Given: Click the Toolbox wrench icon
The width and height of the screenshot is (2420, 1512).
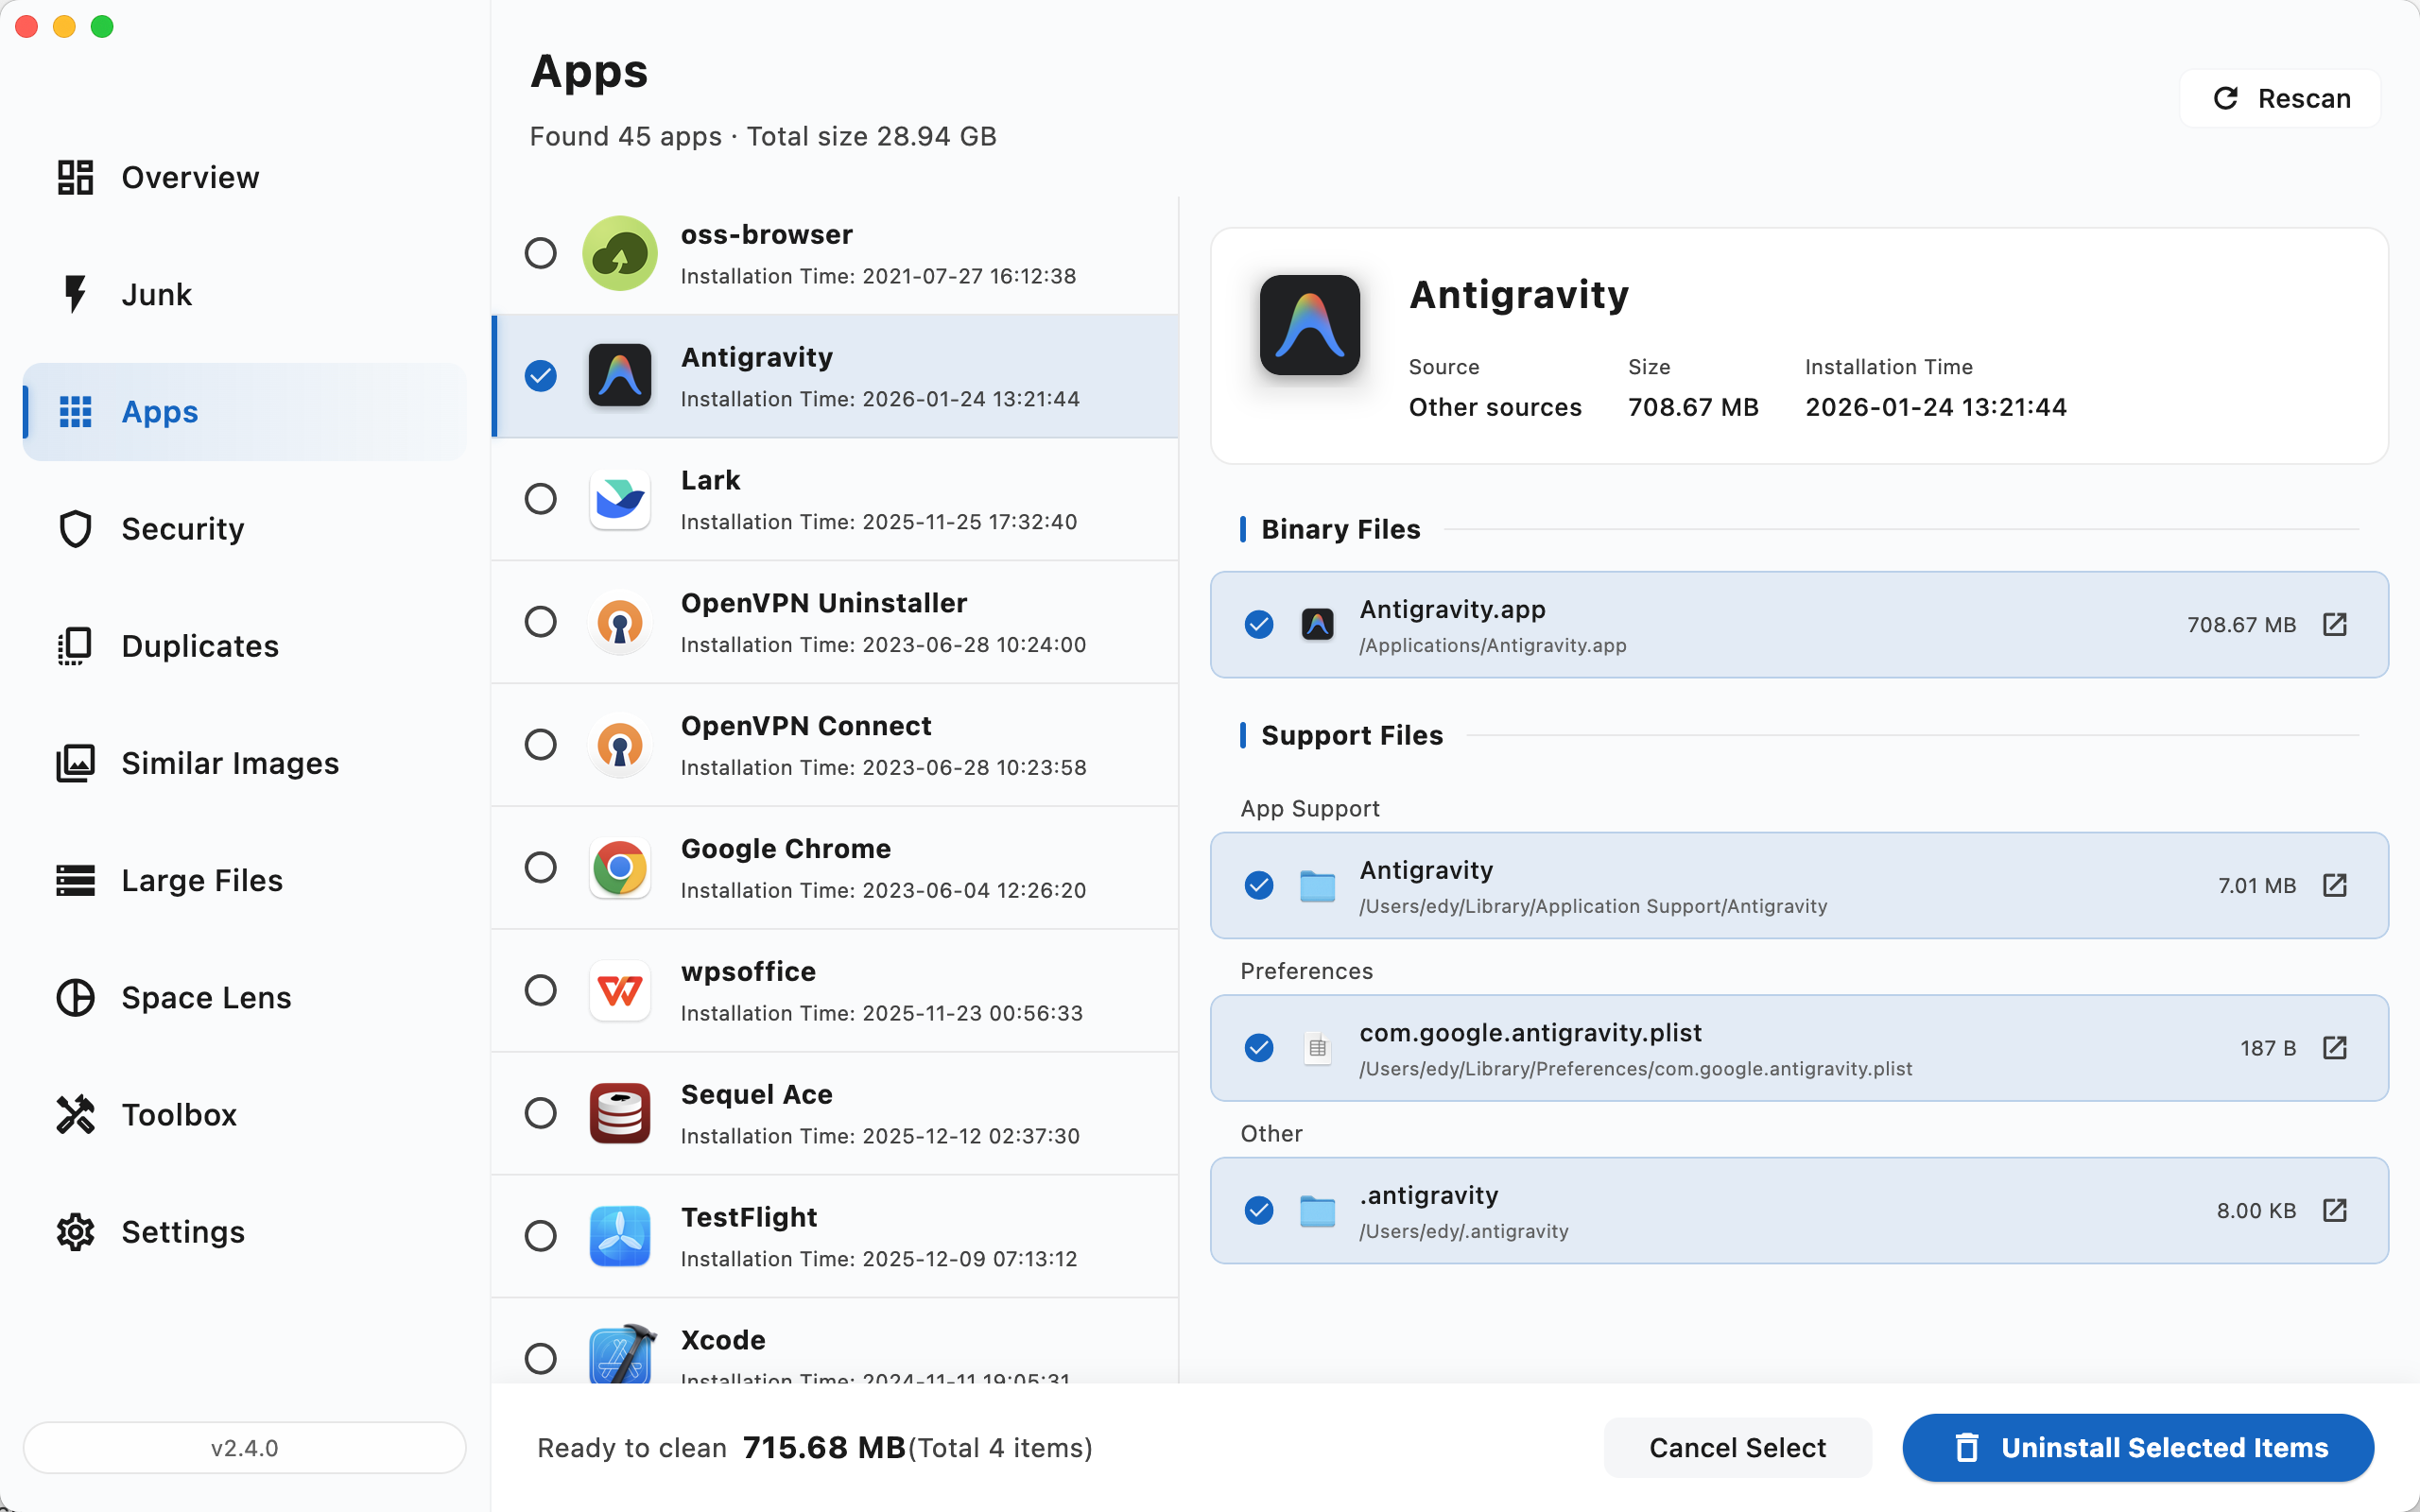Looking at the screenshot, I should (x=75, y=1114).
